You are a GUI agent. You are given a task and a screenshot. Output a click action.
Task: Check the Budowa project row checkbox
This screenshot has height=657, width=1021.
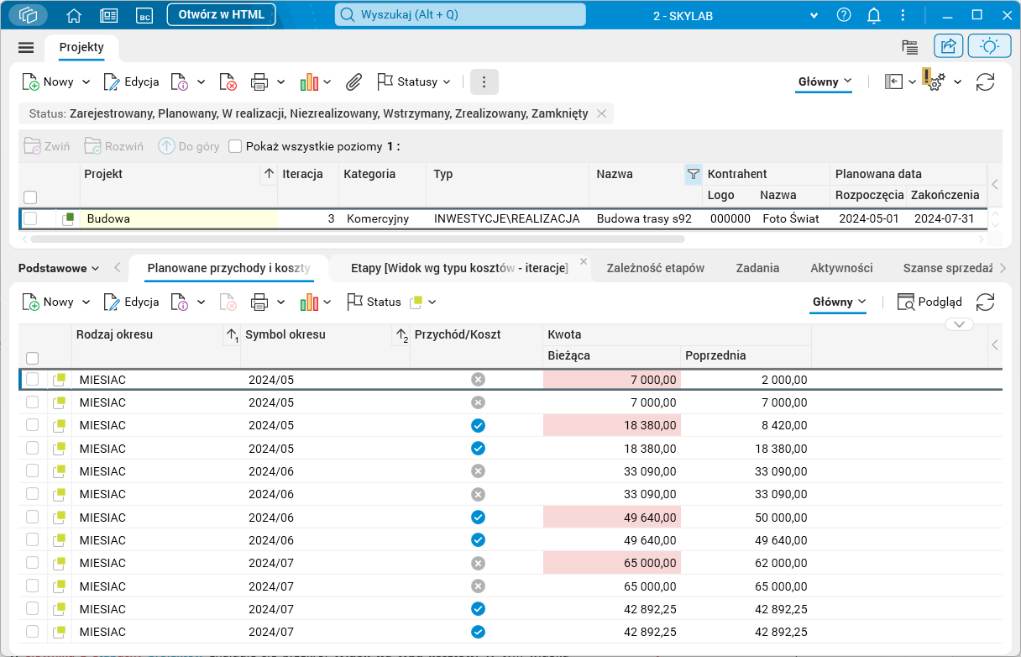click(x=30, y=218)
